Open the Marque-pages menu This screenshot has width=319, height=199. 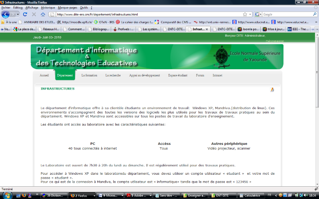[67, 8]
